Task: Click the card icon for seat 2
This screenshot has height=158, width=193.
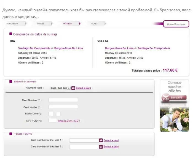Action: tap(101, 147)
